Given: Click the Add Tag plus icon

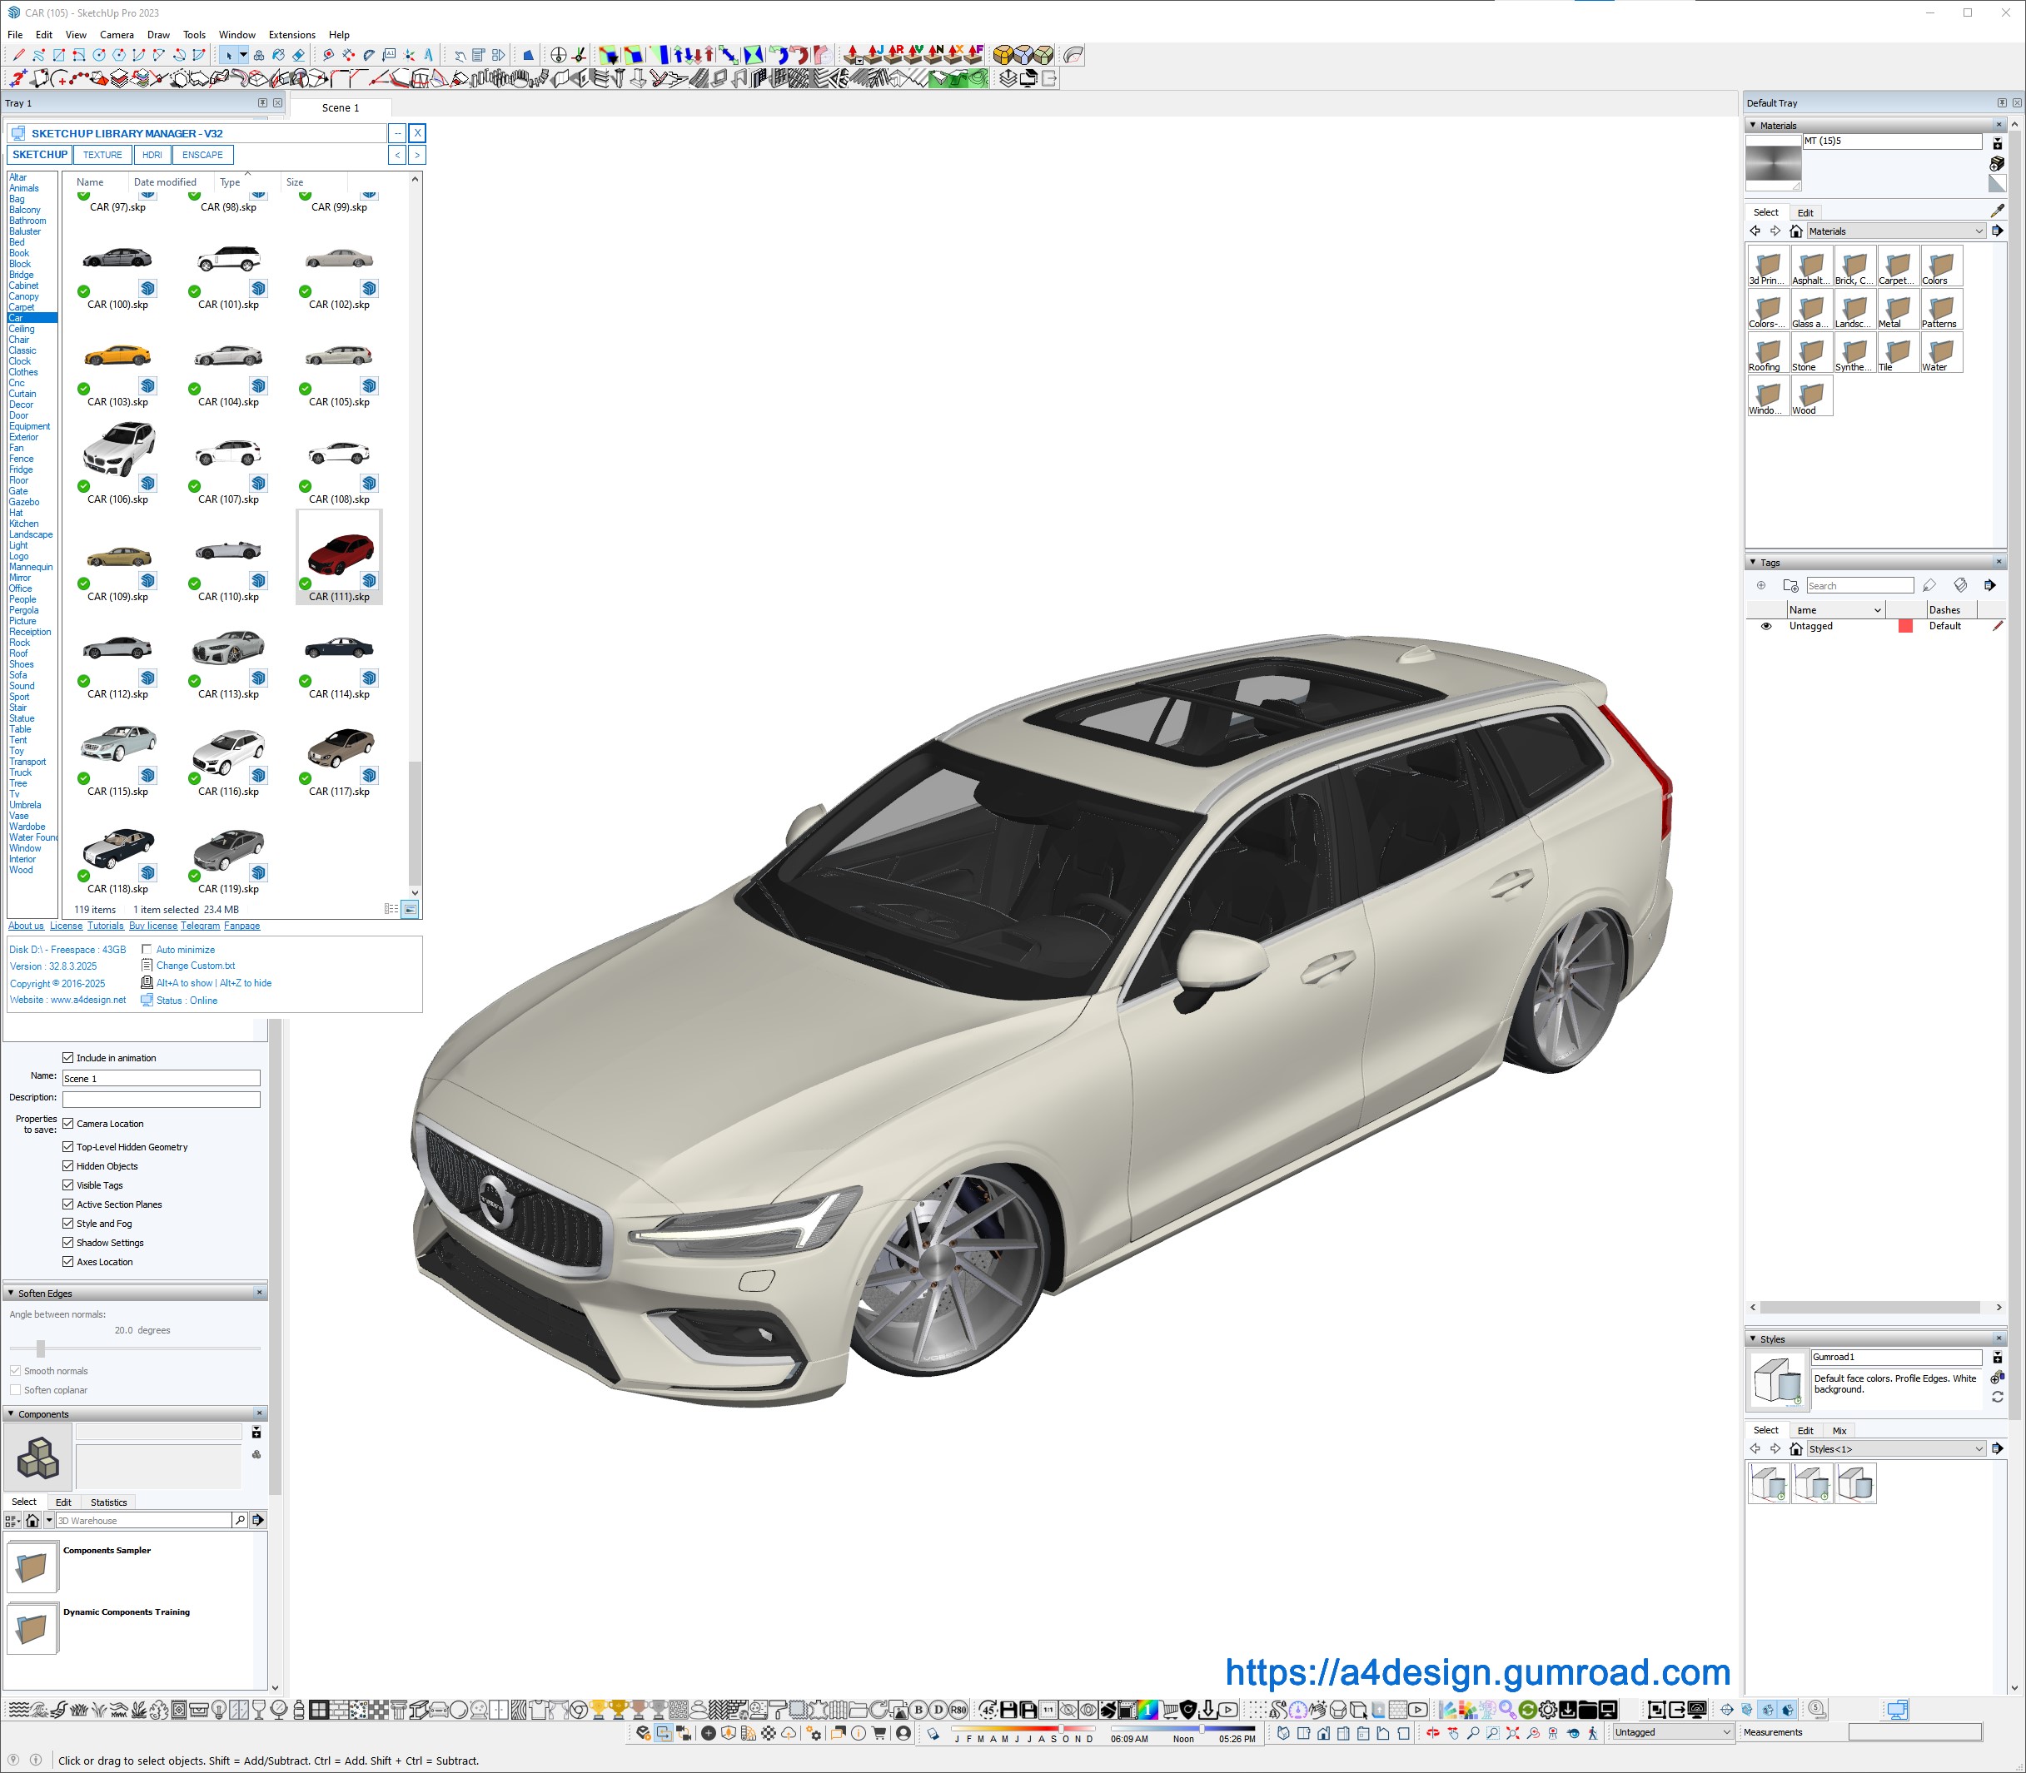Looking at the screenshot, I should [1760, 586].
